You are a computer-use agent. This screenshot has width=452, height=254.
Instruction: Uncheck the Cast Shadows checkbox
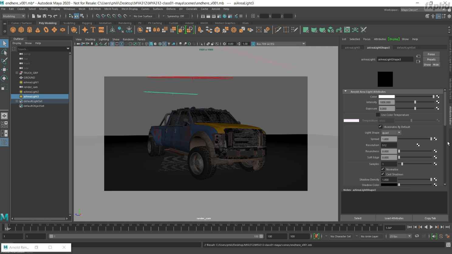point(383,174)
